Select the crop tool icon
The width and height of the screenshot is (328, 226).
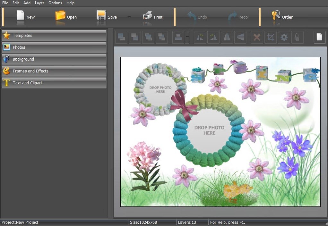pos(270,37)
